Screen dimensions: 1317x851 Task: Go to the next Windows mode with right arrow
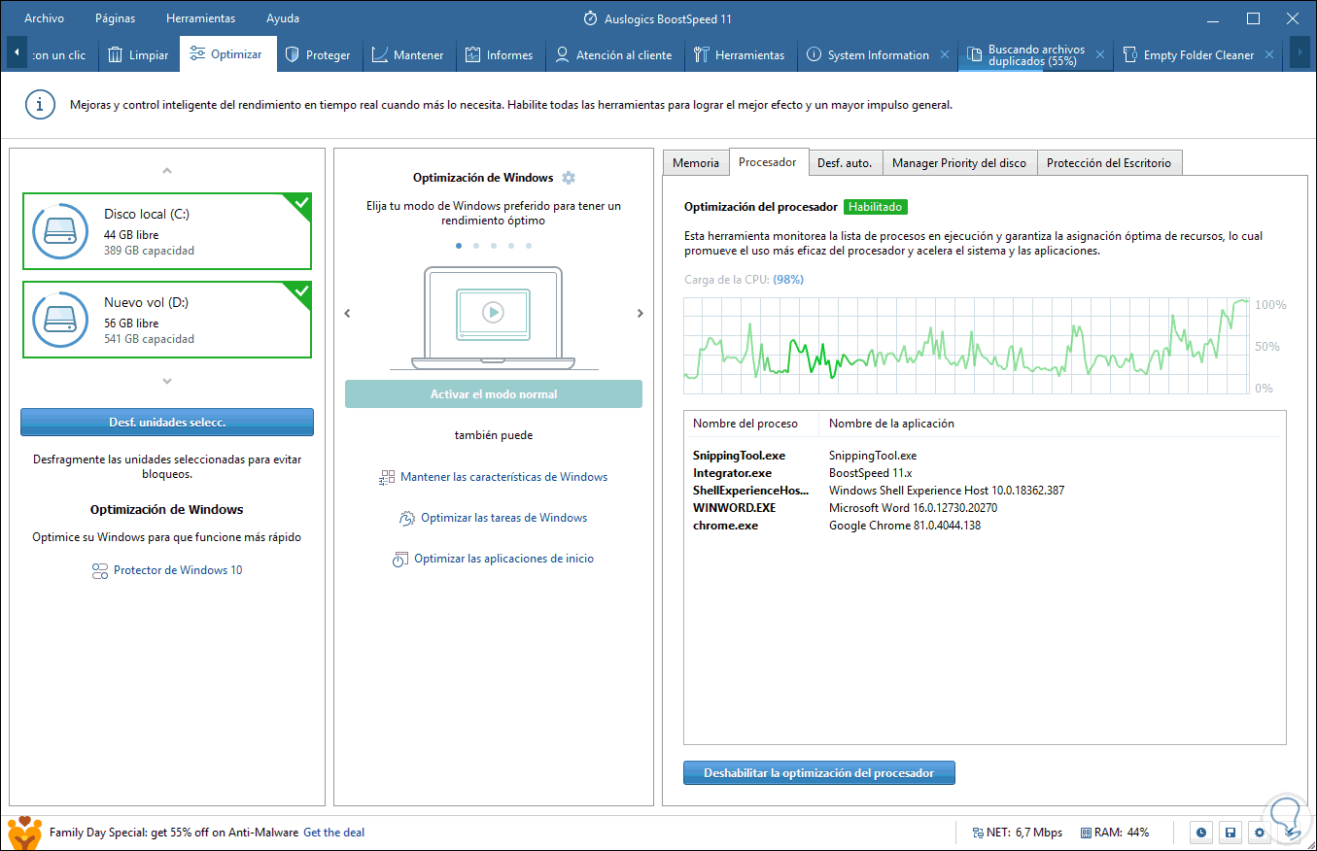coord(641,314)
